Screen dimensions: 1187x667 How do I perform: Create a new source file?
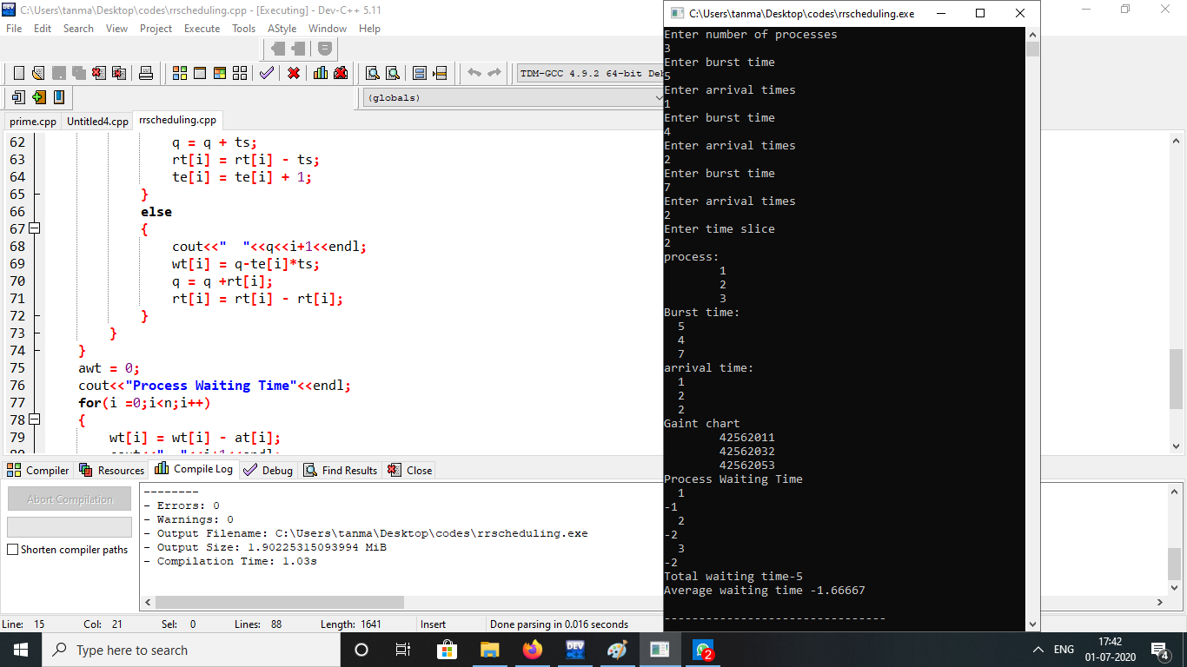[17, 73]
